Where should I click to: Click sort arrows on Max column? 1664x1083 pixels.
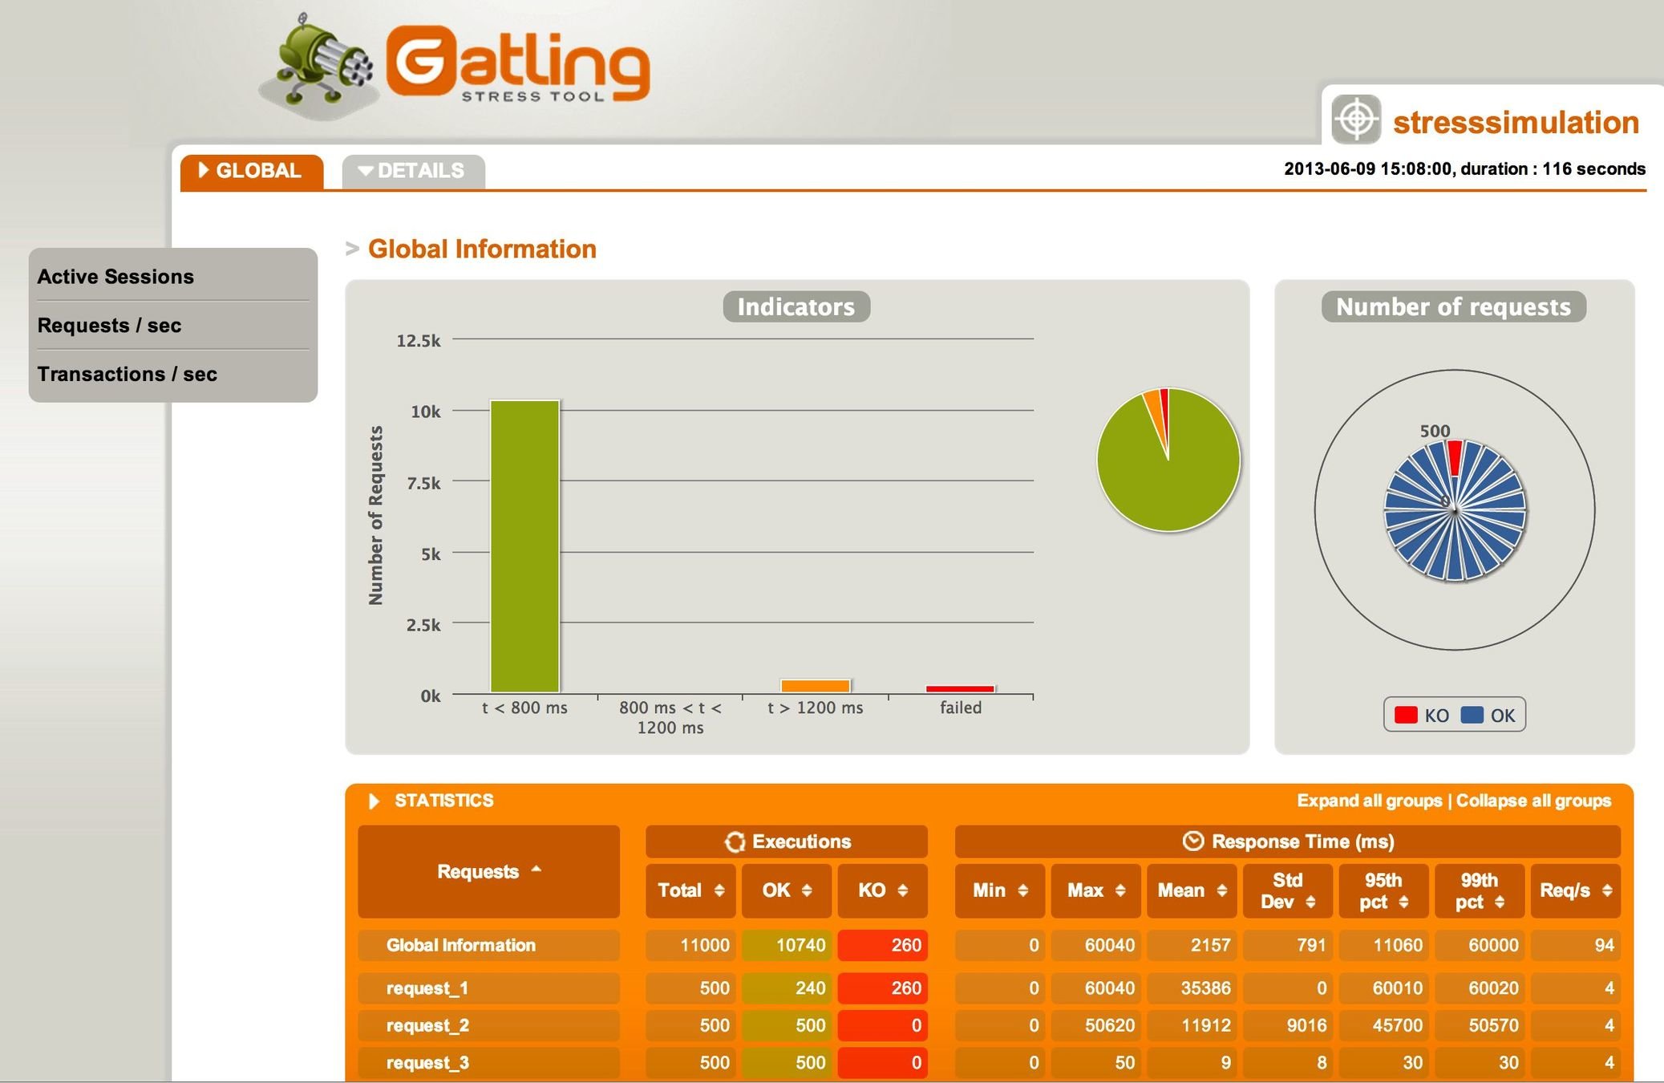1120,890
